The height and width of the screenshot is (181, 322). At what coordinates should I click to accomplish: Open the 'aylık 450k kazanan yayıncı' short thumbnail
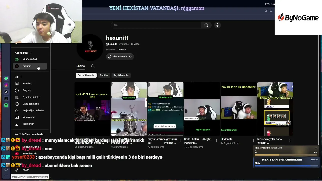[x=93, y=109]
